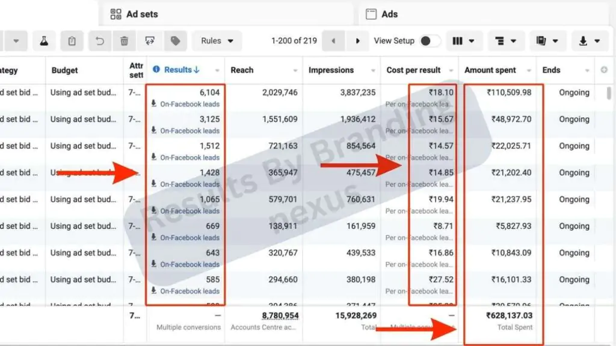Go to the previous page arrow
This screenshot has width=616, height=346.
(333, 41)
